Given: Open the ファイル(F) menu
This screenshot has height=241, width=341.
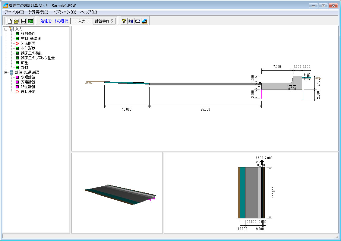Looking at the screenshot, I should (14, 12).
